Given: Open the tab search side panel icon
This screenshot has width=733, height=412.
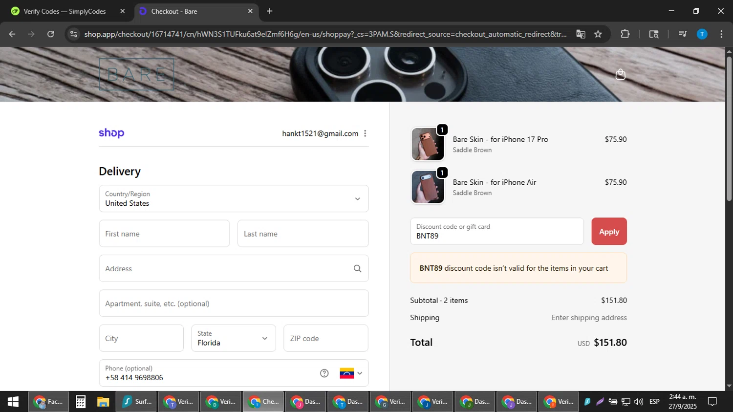Looking at the screenshot, I should (654, 34).
